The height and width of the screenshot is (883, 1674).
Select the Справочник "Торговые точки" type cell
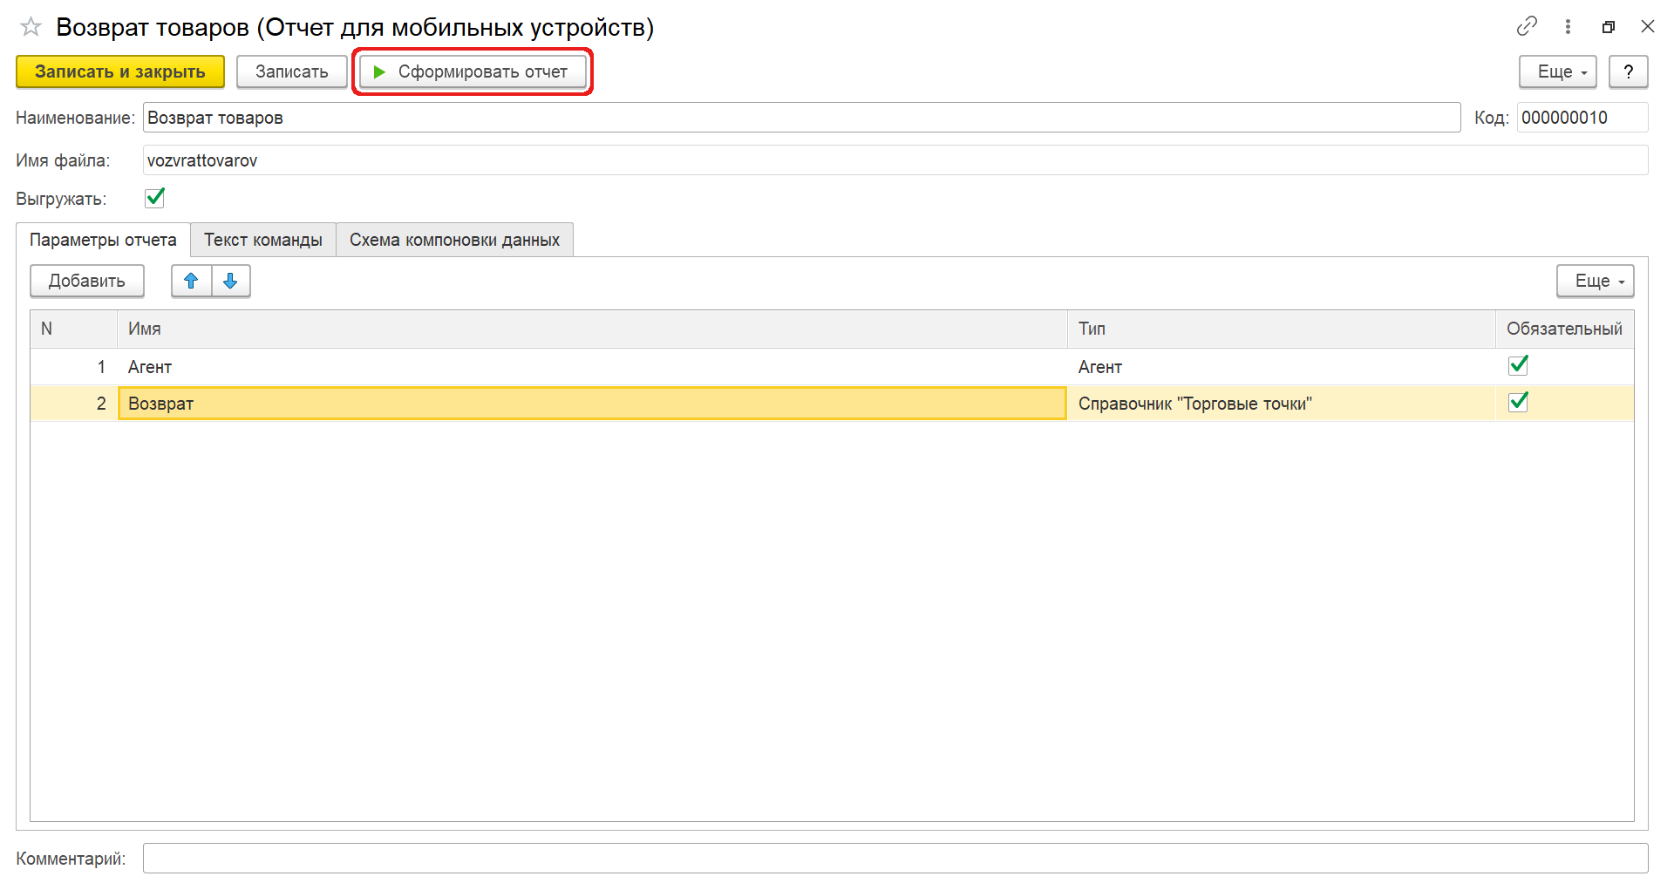coord(1281,404)
